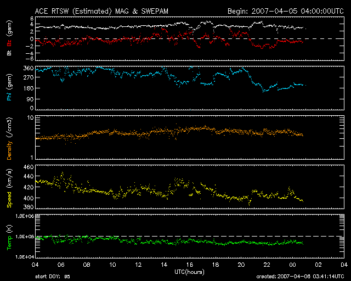Click the cyan "Phi (gsm)" axis label
Image resolution: width=351 pixels, height=281 pixels.
pos(9,87)
